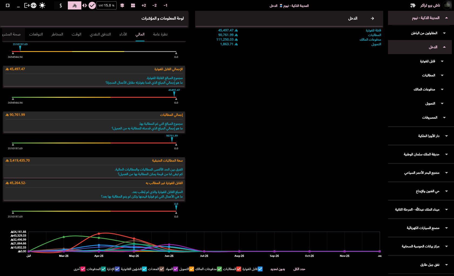Viewport: 454px width, 276px height.
Task: Select the Saudi riyal currency button
Action: point(75,5)
